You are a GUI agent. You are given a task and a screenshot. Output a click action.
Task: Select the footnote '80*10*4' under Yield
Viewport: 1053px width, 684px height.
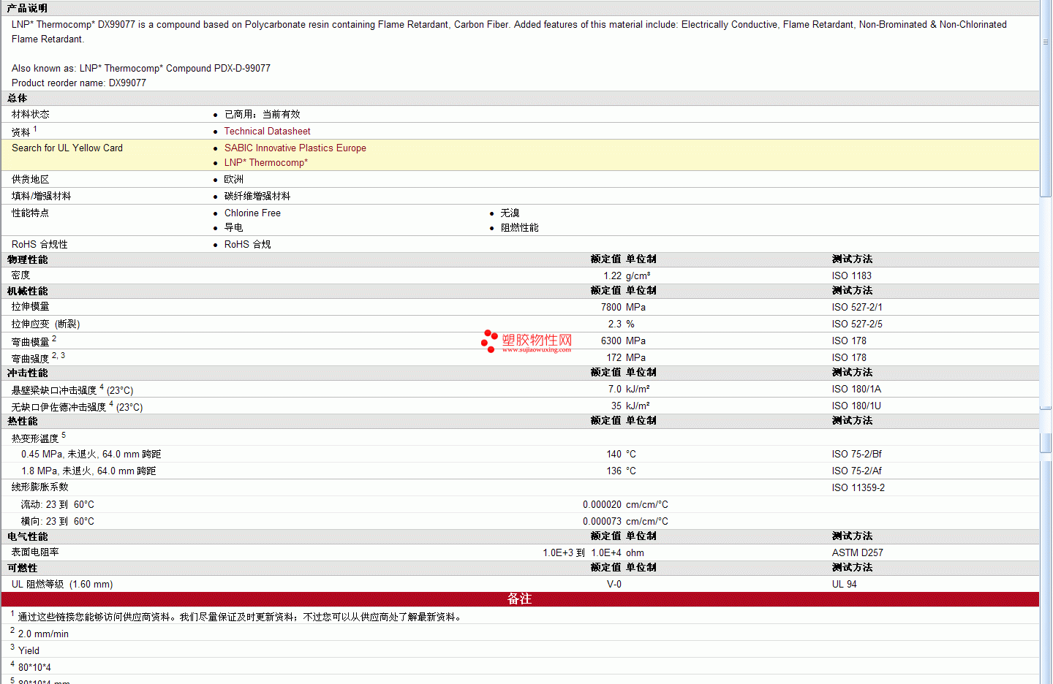pyautogui.click(x=34, y=668)
